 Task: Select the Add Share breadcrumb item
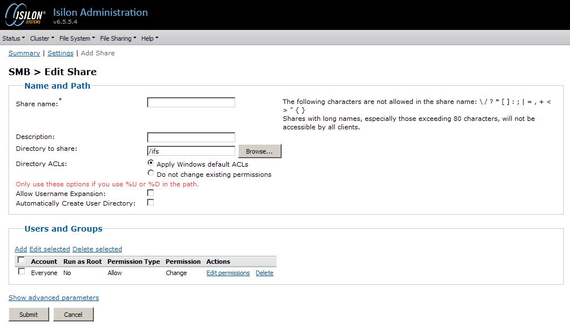(x=98, y=53)
